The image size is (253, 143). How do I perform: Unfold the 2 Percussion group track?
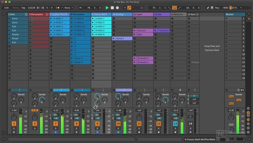pos(47,14)
